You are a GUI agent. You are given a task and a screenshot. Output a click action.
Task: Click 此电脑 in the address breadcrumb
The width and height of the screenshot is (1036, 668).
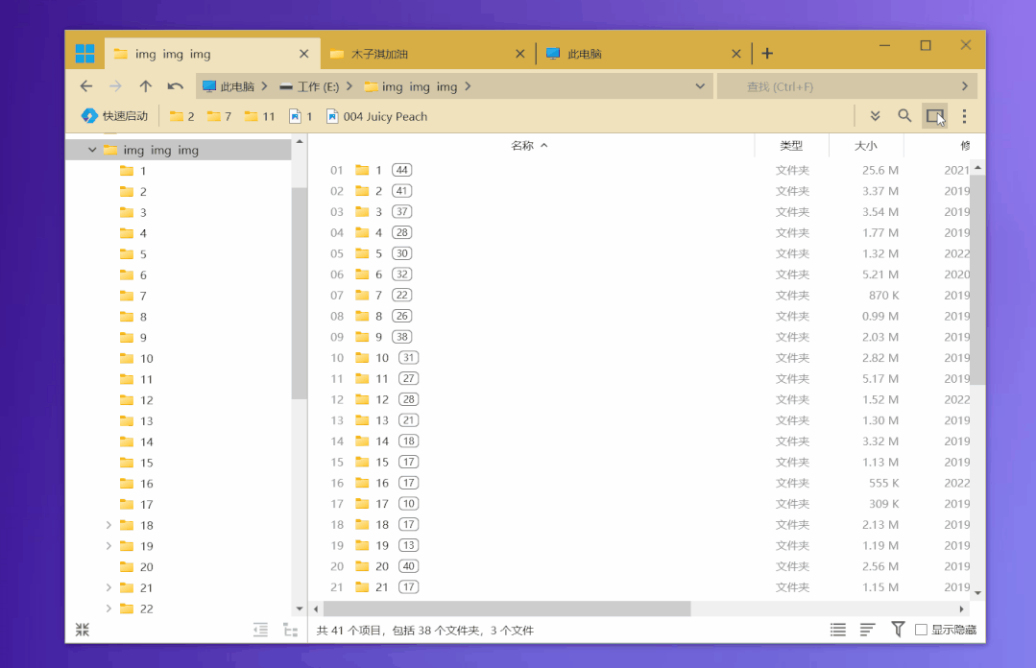pyautogui.click(x=228, y=86)
